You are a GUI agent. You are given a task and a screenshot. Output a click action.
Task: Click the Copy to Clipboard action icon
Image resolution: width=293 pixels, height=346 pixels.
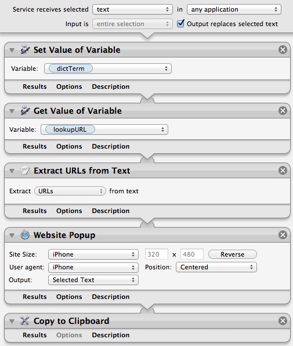25,320
